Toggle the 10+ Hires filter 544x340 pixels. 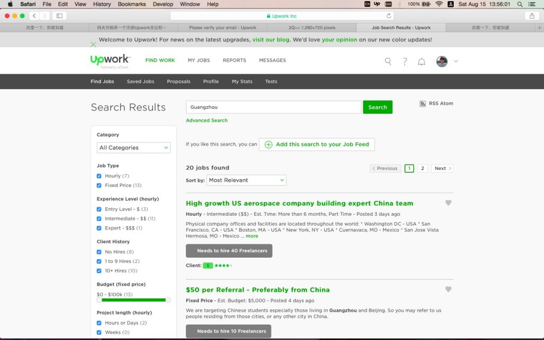point(99,270)
